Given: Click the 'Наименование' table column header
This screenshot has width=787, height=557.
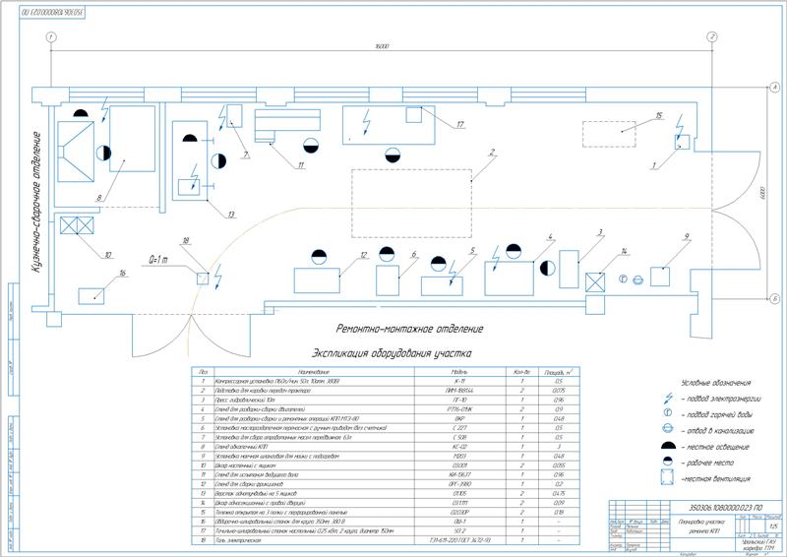Looking at the screenshot, I should pyautogui.click(x=314, y=372).
